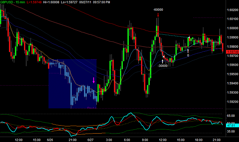Image resolution: width=239 pixels, height=142 pixels.
Task: Click the 1.59200 price axis label
Action: 232,102
